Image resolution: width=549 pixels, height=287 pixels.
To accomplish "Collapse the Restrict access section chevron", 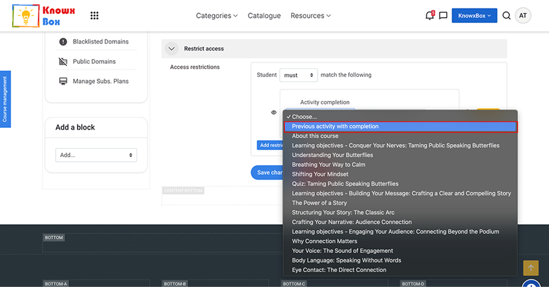I will click(172, 49).
